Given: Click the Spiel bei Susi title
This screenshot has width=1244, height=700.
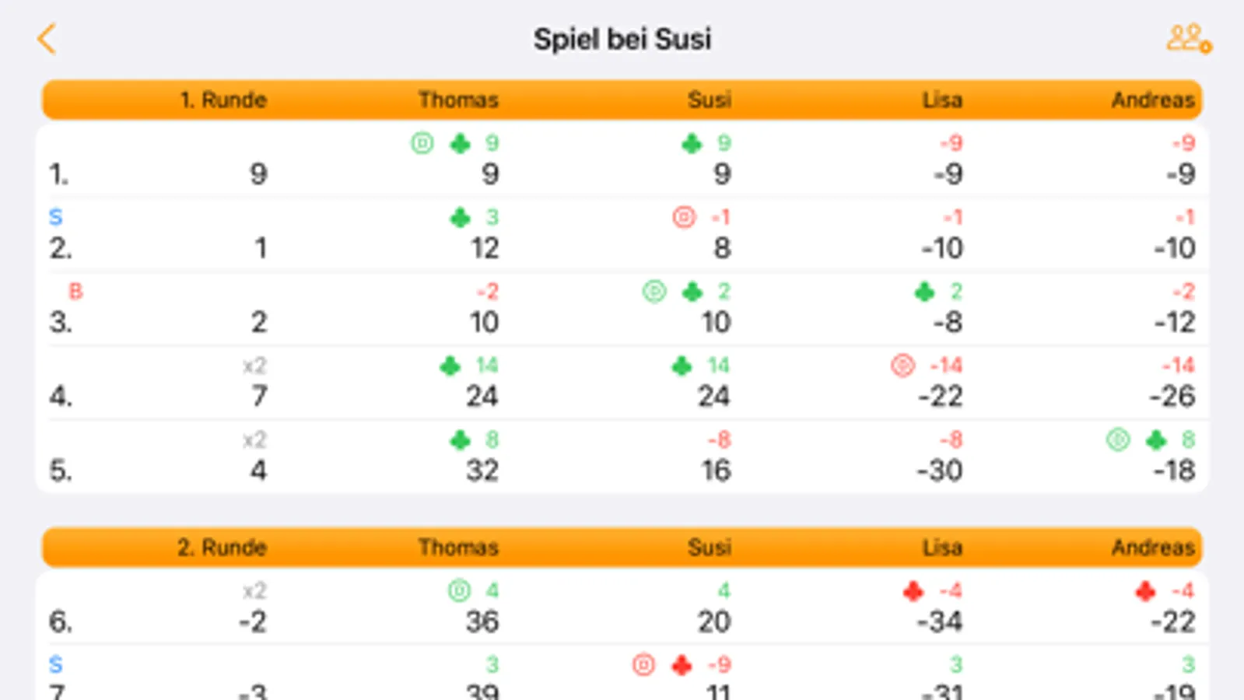Looking at the screenshot, I should pyautogui.click(x=622, y=39).
